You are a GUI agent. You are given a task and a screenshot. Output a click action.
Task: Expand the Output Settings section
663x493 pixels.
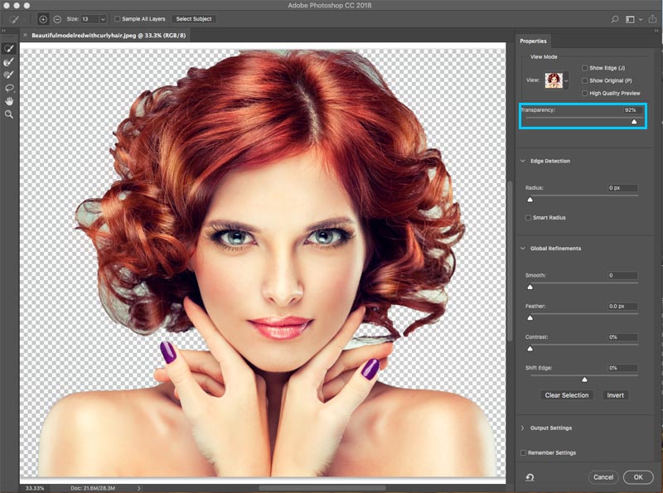523,428
